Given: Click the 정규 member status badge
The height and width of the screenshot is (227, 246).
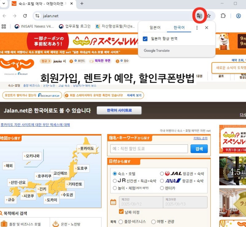Looking at the screenshot, I should 46,61.
